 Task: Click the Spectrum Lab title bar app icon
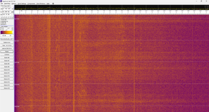tap(1, 1)
